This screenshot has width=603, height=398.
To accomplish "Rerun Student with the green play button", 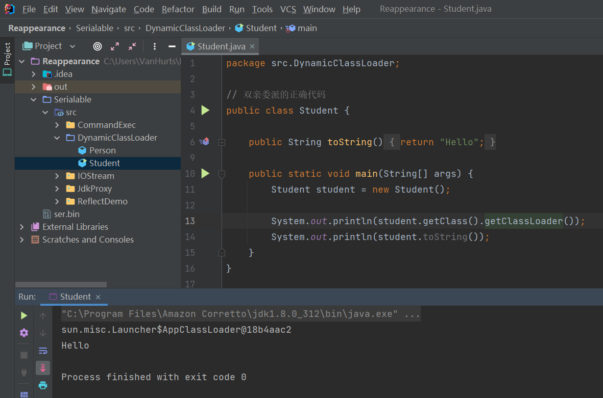I will click(x=24, y=316).
